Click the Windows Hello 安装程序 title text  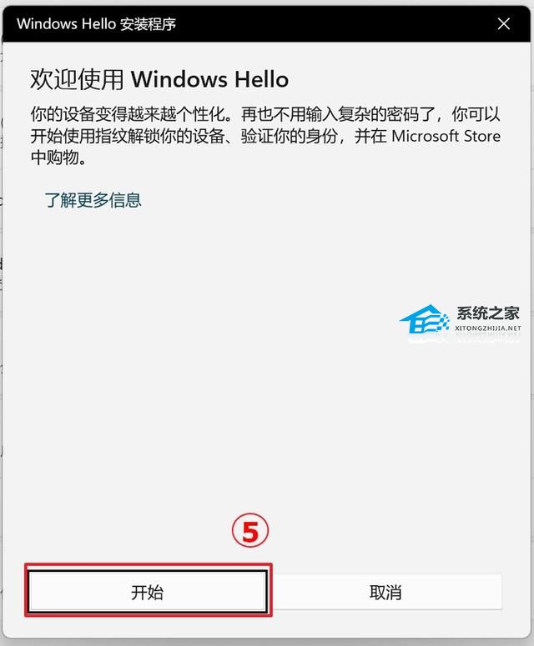pyautogui.click(x=97, y=24)
